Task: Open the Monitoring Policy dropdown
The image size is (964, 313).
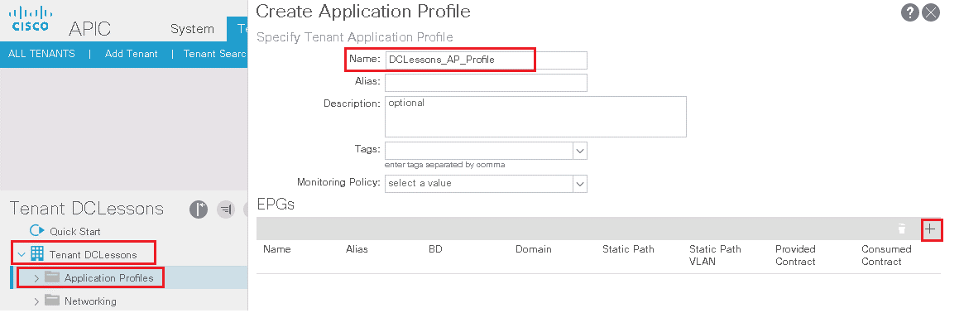Action: tap(486, 183)
